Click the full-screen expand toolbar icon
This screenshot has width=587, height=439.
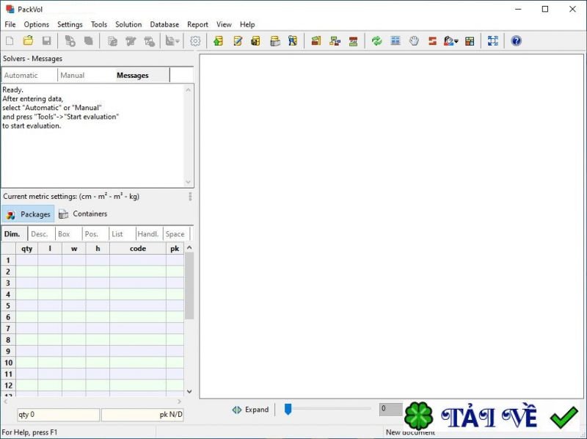point(494,40)
